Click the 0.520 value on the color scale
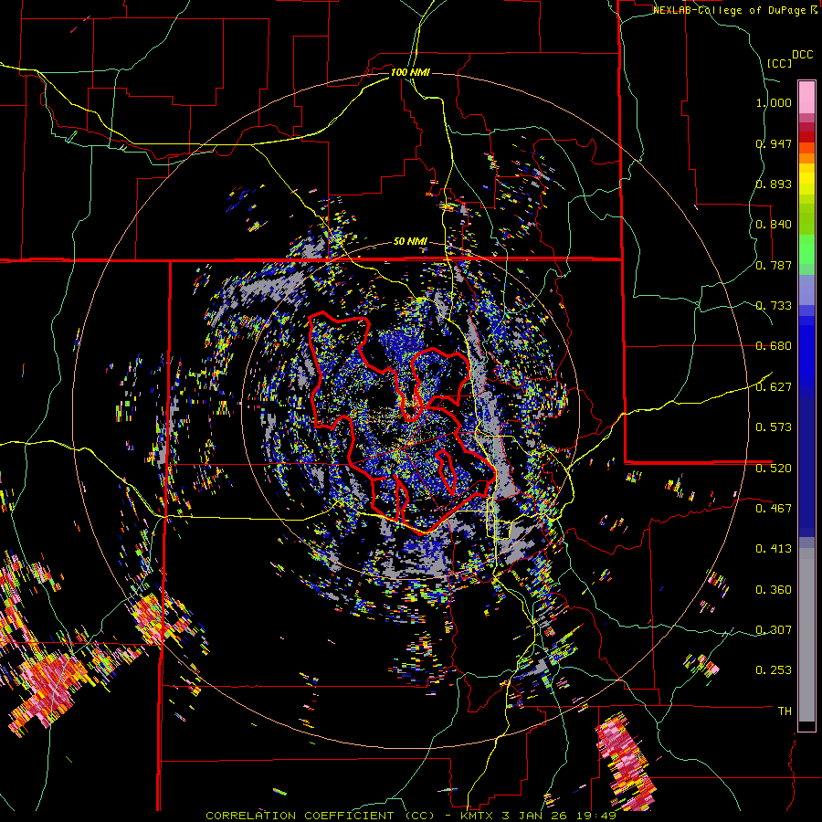822x822 pixels. click(774, 468)
